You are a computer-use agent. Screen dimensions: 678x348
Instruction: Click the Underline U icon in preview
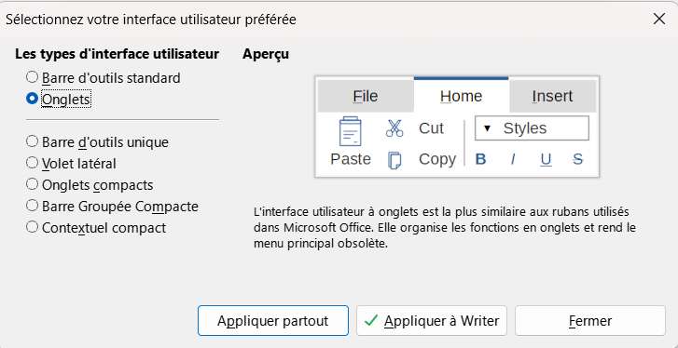[x=547, y=159]
